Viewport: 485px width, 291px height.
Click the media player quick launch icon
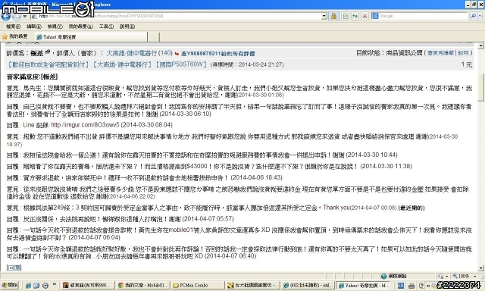click(45, 286)
